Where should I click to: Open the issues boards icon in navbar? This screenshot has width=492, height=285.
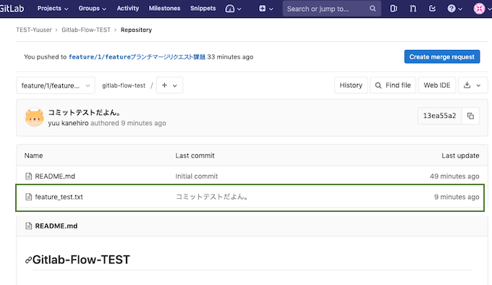[x=394, y=9]
